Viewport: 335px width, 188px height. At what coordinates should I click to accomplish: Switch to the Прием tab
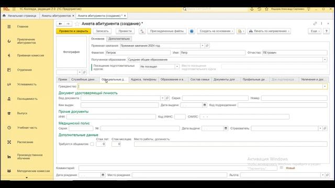point(63,79)
